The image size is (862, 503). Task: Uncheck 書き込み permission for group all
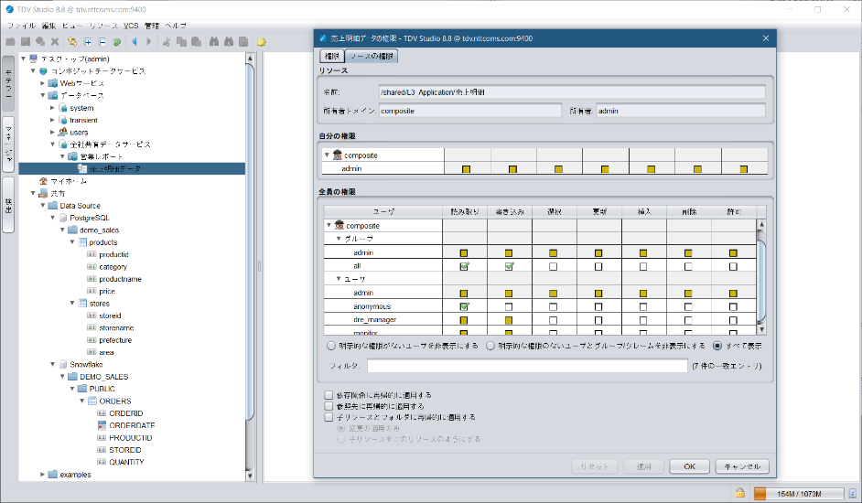click(509, 266)
